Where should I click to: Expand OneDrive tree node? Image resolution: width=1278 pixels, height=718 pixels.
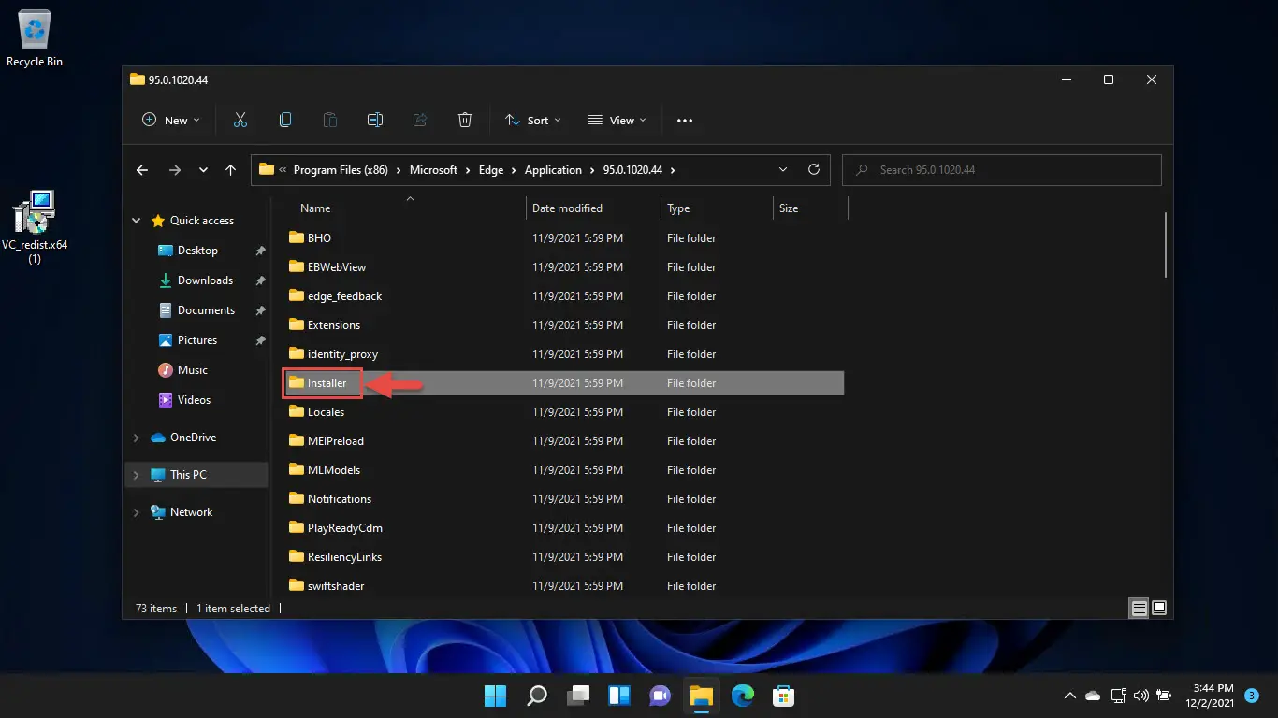pos(137,438)
